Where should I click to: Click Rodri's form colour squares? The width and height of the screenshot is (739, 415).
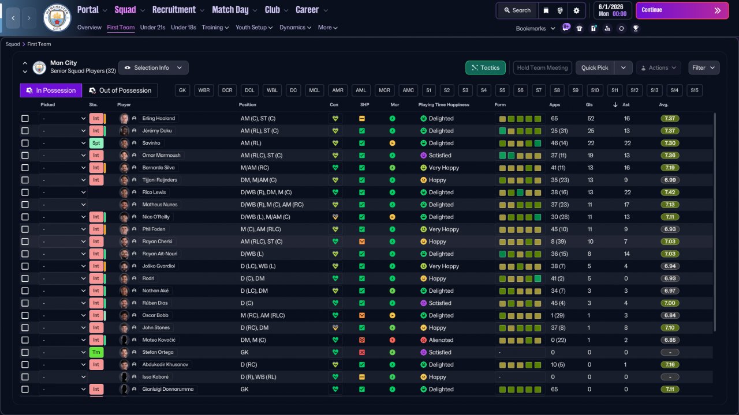[x=520, y=278]
